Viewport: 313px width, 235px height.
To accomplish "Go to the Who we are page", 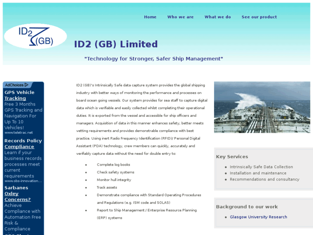I will [180, 17].
